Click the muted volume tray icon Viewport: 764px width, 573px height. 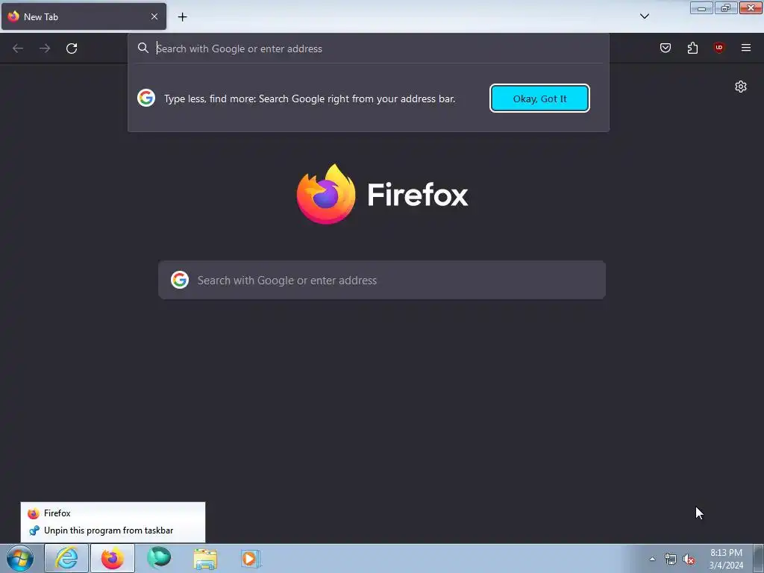[x=688, y=559]
